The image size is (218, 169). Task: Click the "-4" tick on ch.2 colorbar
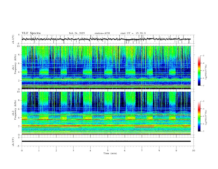(203, 109)
